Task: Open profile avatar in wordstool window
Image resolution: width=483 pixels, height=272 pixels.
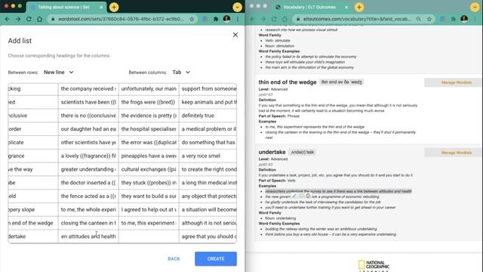Action: [x=226, y=19]
